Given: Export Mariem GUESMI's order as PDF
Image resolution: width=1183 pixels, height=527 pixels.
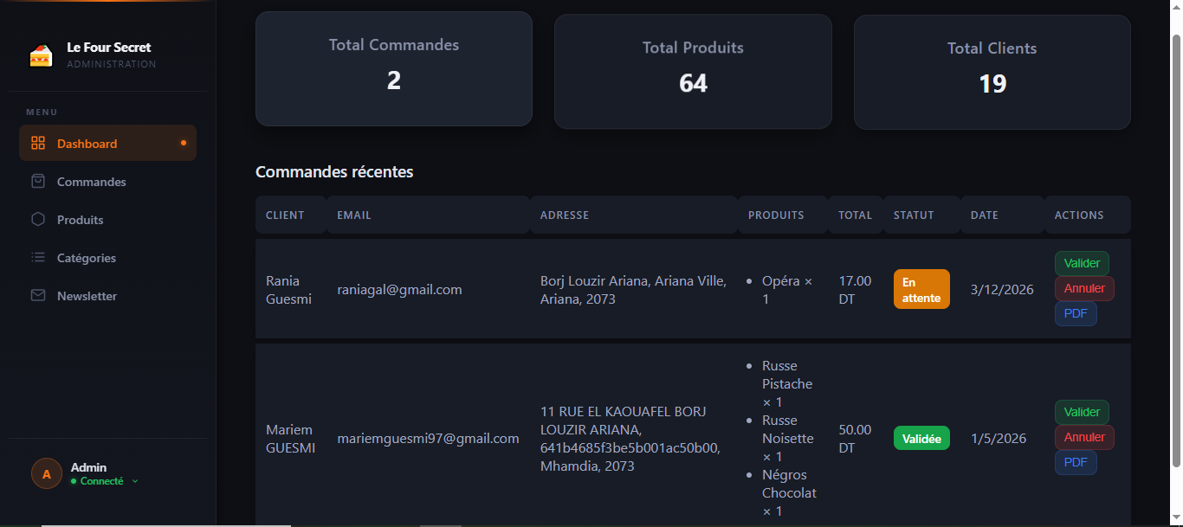Looking at the screenshot, I should point(1076,463).
